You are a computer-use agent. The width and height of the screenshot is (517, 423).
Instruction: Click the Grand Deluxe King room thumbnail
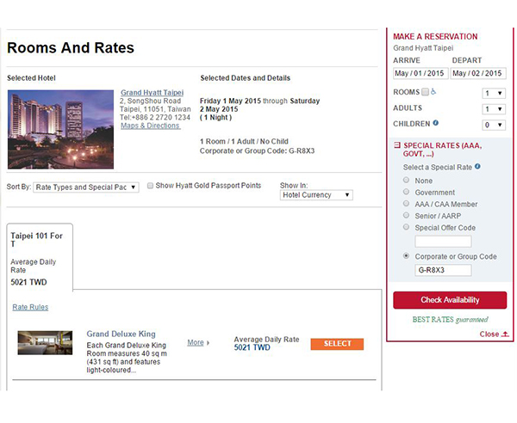45,342
